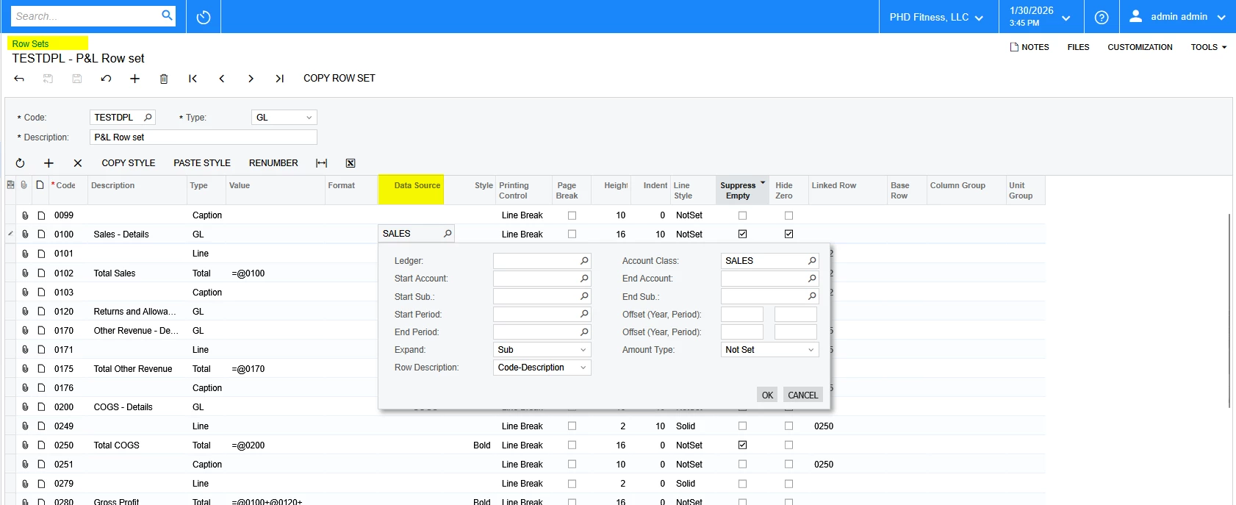The image size is (1236, 505).
Task: Uncheck Hide Zero for row 0100
Action: coord(788,234)
